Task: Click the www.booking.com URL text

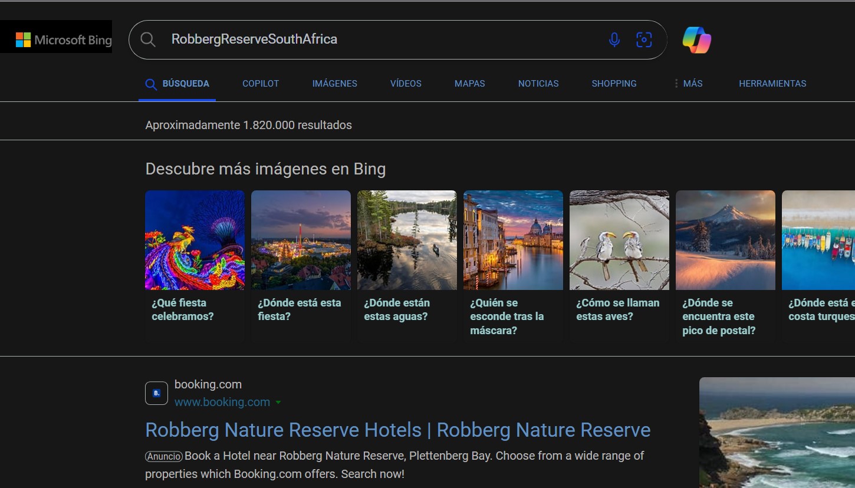Action: point(222,403)
